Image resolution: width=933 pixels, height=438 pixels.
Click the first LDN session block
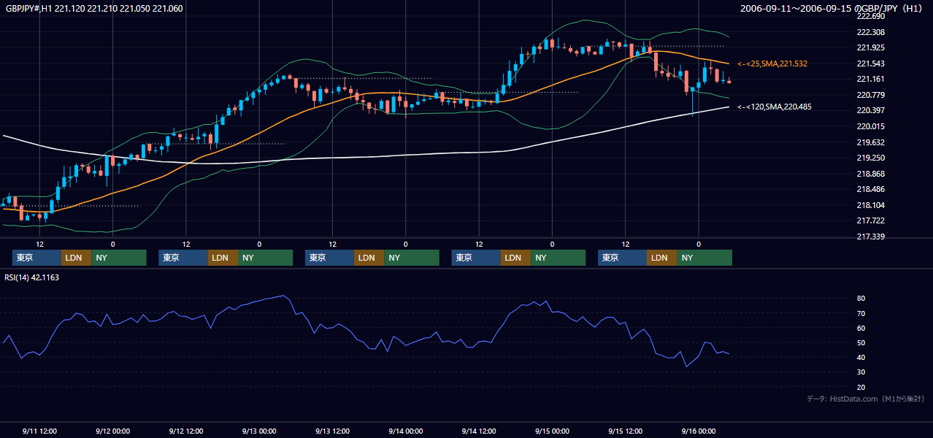[76, 258]
